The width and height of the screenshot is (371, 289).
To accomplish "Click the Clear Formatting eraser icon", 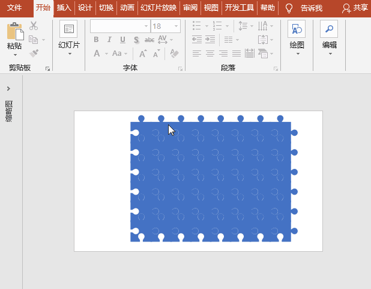I will pyautogui.click(x=175, y=53).
